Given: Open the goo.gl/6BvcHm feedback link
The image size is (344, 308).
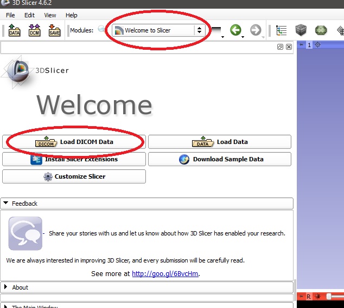Looking at the screenshot, I should tap(165, 274).
